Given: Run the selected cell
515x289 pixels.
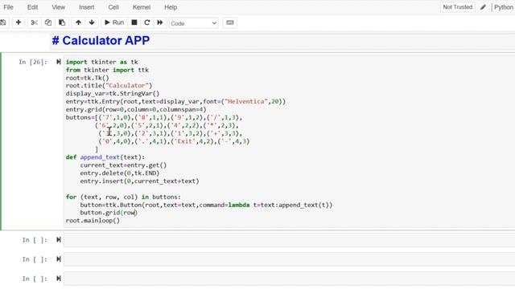Looking at the screenshot, I should (114, 22).
